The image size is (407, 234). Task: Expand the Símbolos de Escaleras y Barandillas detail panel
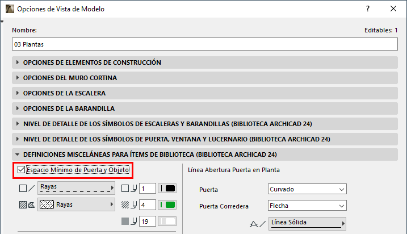click(205, 124)
